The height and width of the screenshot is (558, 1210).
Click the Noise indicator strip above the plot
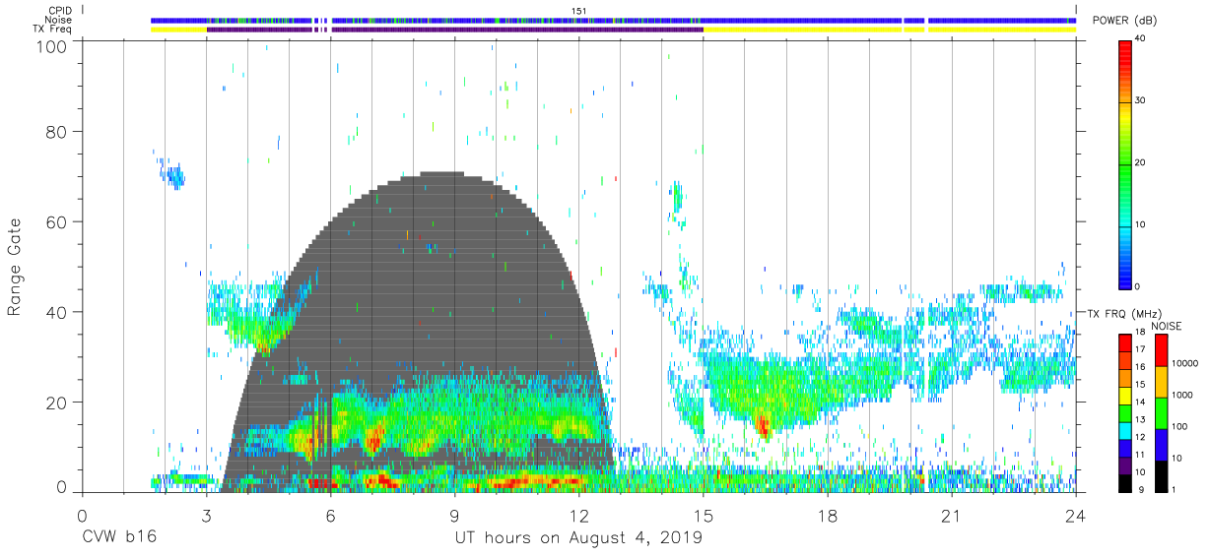613,20
